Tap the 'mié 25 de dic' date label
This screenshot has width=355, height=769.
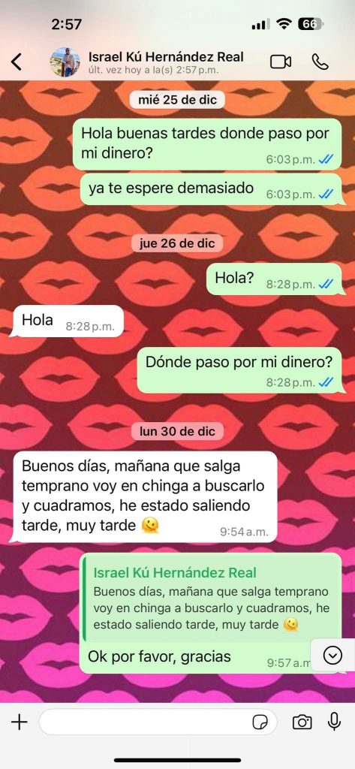tap(177, 100)
